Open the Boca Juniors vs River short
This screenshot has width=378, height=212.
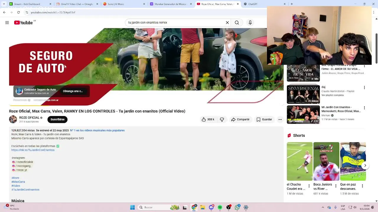326,161
